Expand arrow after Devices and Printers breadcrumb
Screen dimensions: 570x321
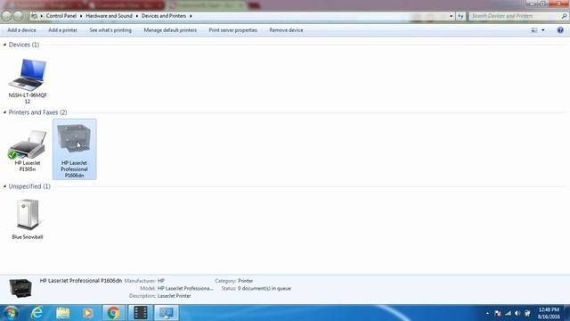pos(191,16)
